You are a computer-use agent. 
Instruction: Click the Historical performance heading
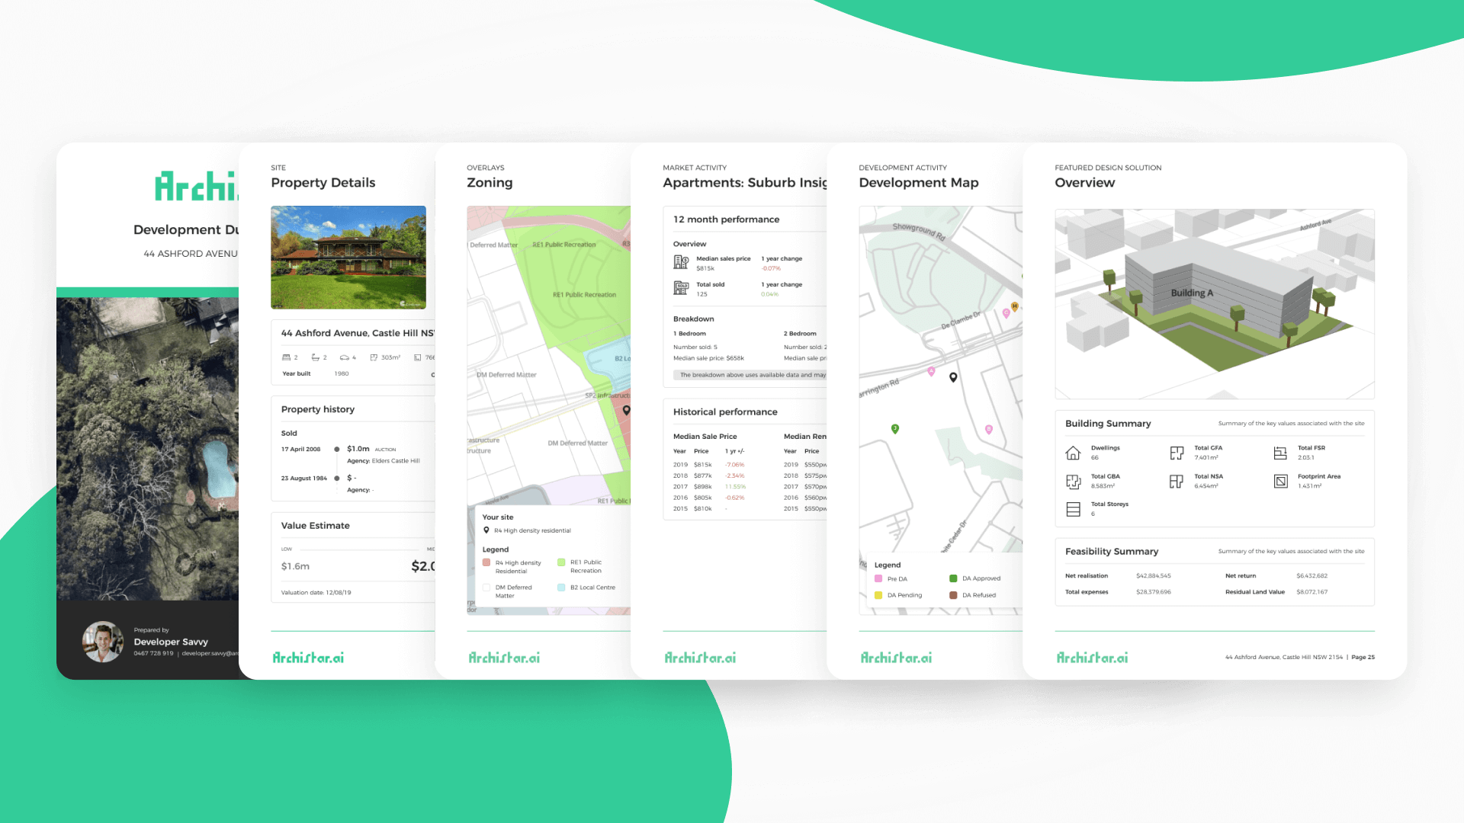(x=725, y=412)
